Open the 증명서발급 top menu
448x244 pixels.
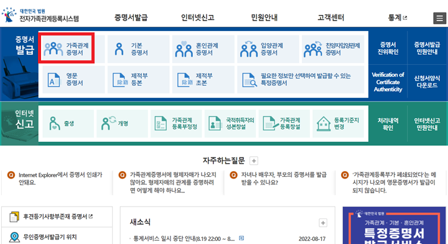[x=131, y=17]
